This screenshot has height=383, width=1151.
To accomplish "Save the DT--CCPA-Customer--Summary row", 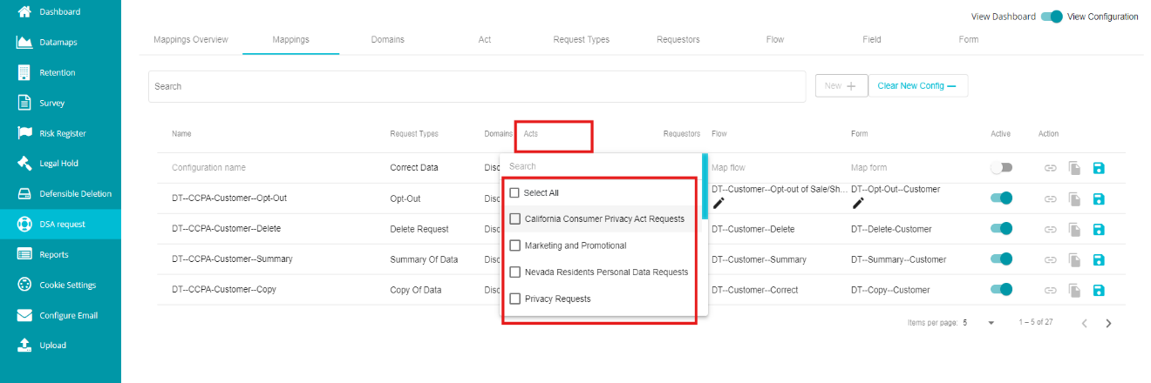I will point(1098,260).
